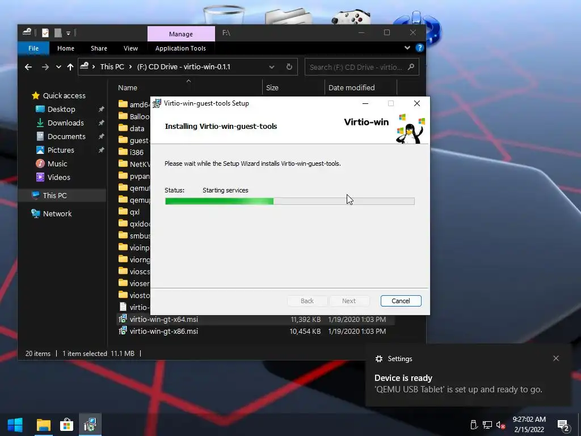Open Explorer help question mark

(x=419, y=48)
